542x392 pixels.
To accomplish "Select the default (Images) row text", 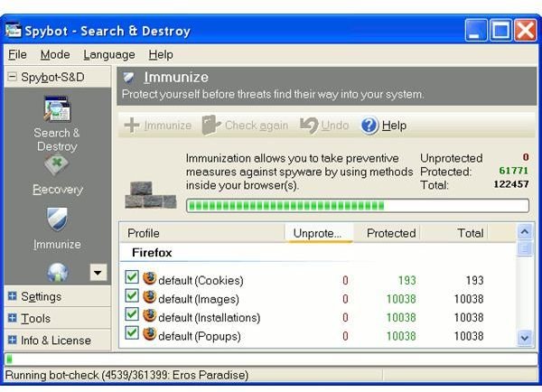I will (199, 299).
